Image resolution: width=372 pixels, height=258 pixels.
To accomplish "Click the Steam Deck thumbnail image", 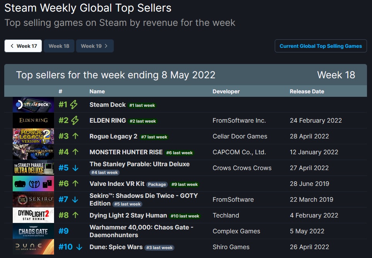I will pyautogui.click(x=33, y=105).
